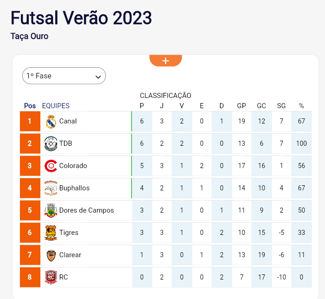325x299 pixels.
Task: Click the Buphallos team emblem
Action: [x=51, y=188]
